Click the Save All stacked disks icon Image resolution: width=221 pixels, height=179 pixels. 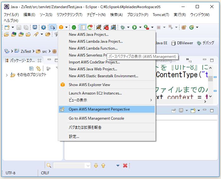(x=26, y=27)
